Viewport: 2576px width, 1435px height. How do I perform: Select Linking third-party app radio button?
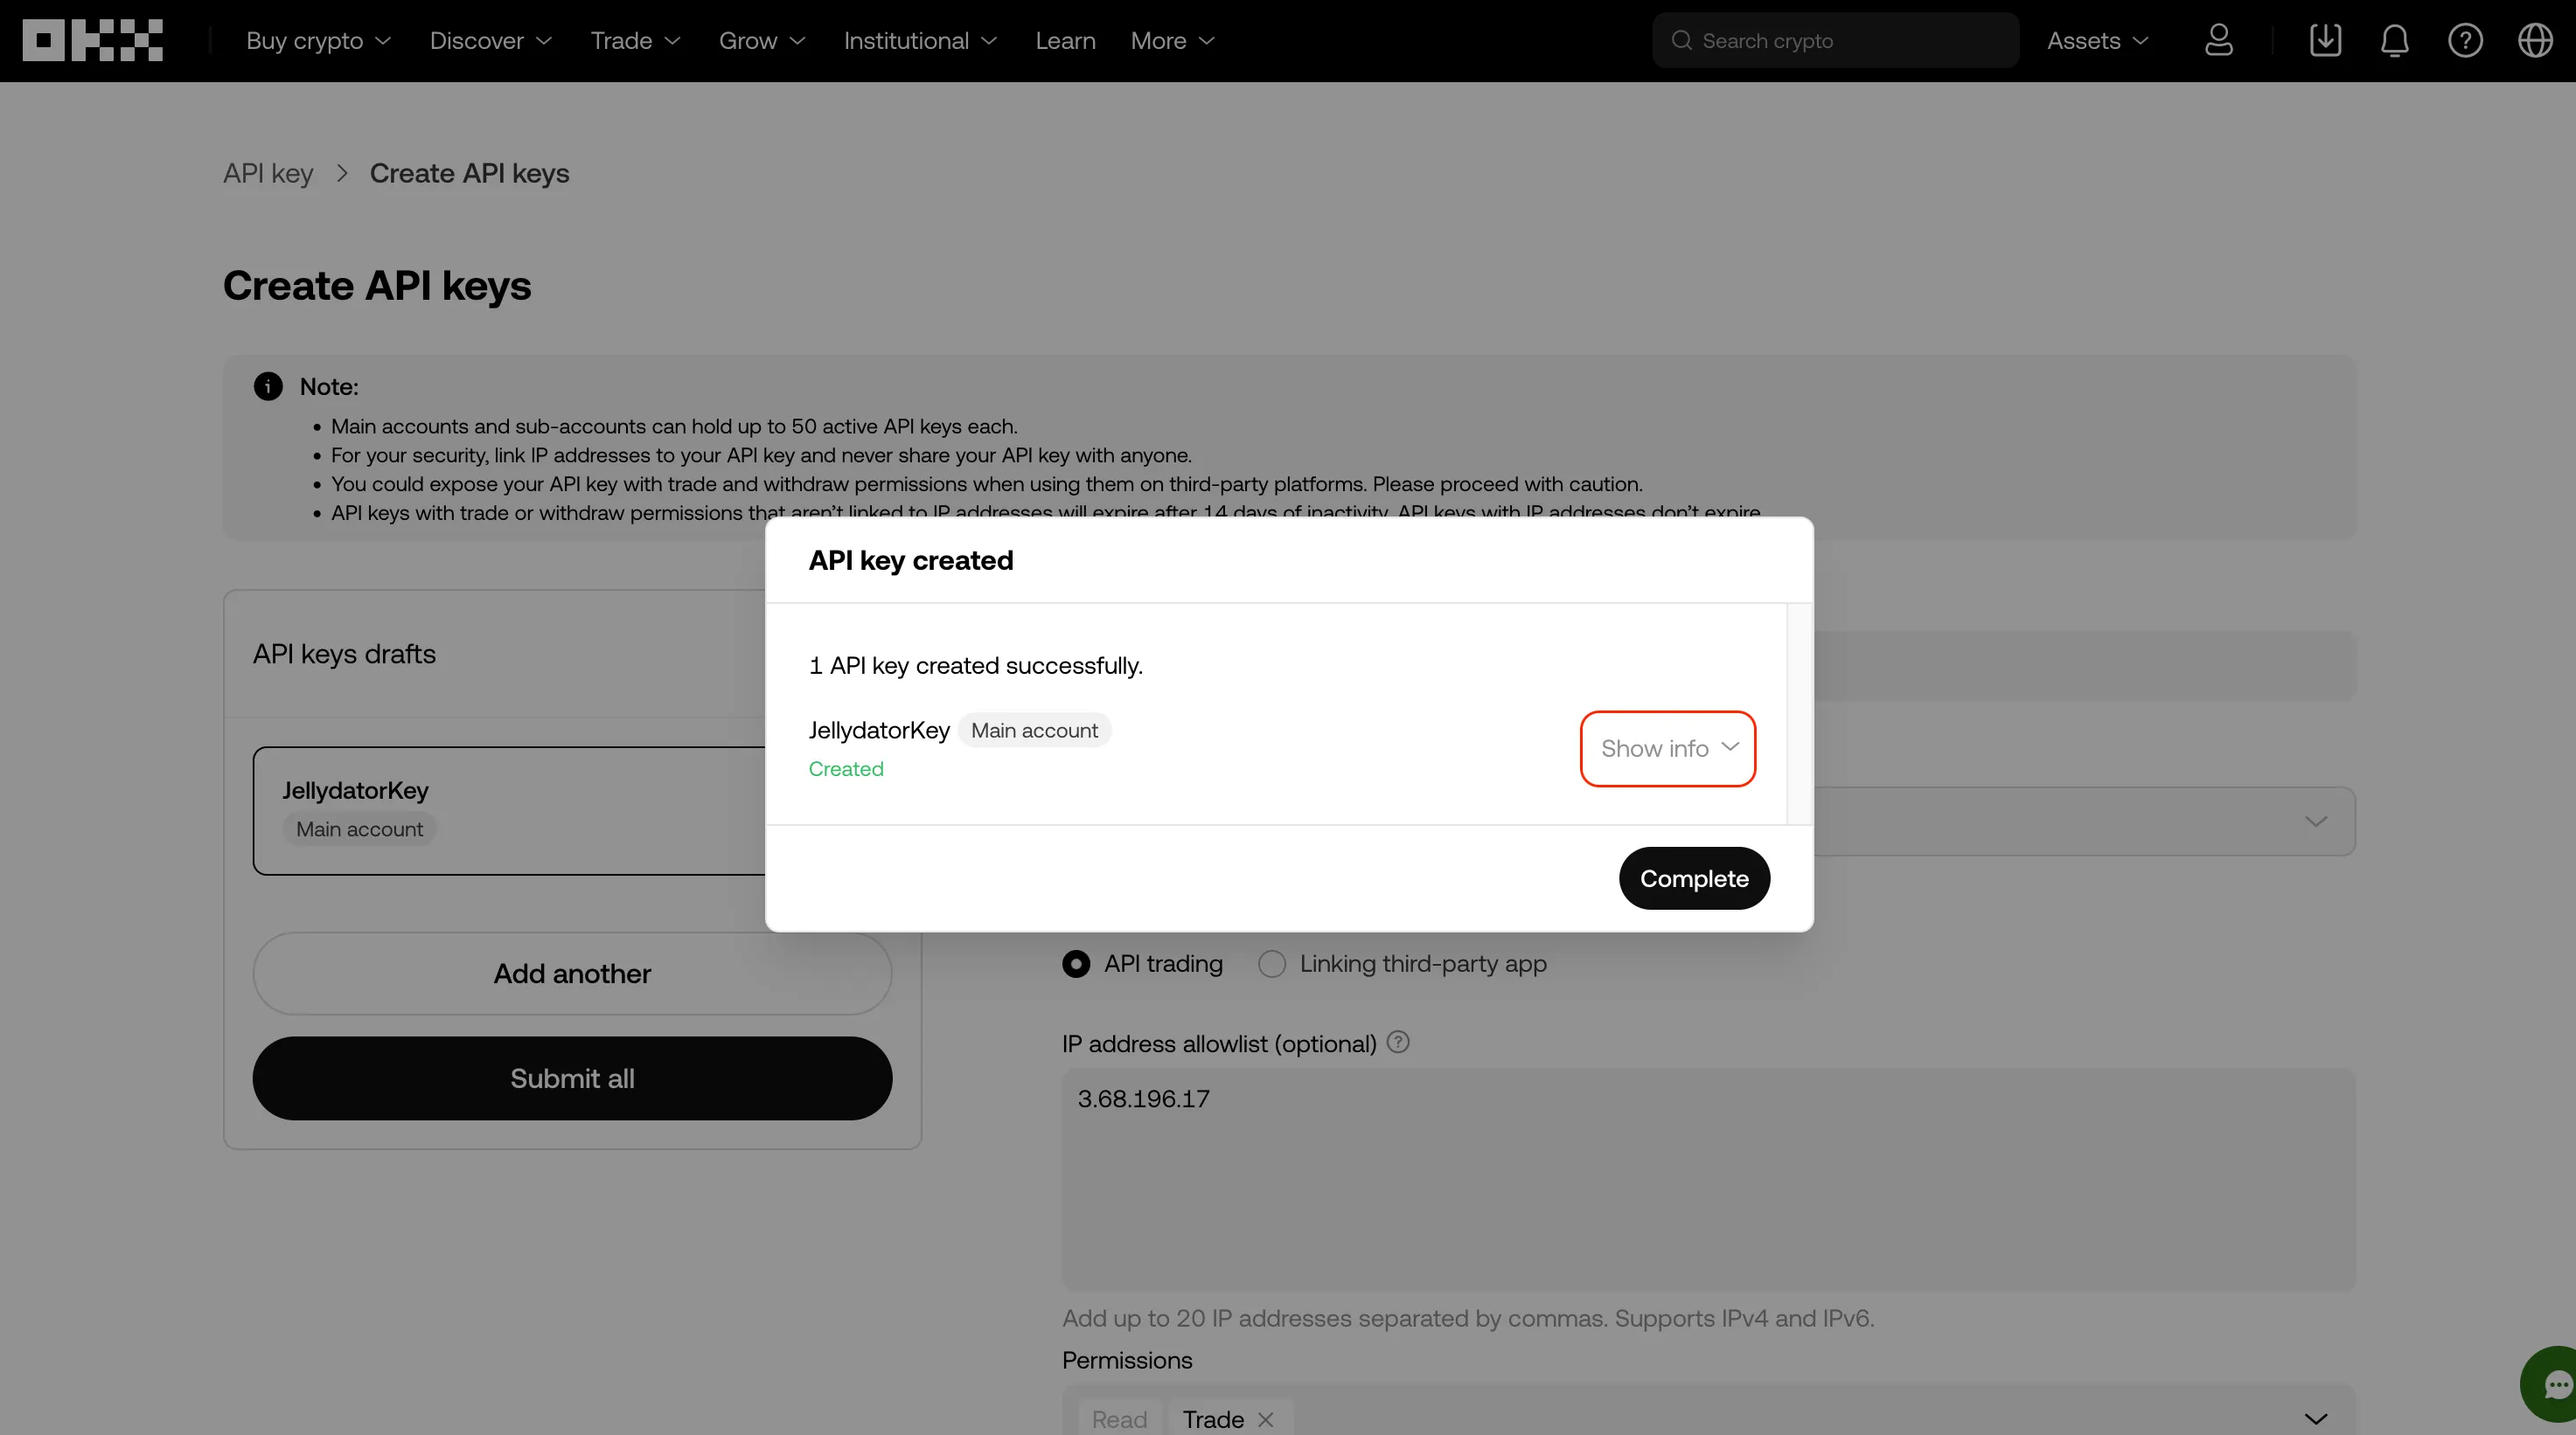[1271, 963]
